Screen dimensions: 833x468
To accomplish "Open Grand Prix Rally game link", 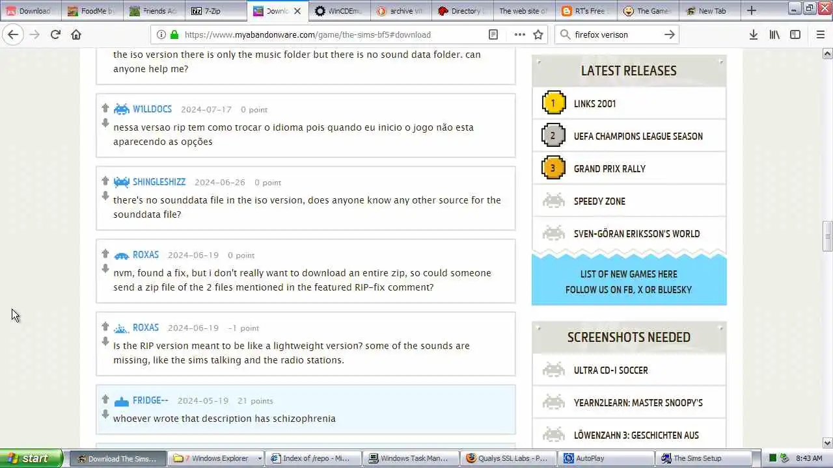I will [x=610, y=168].
